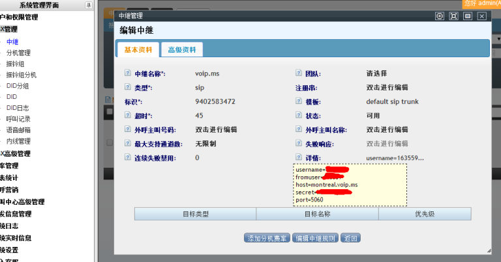Open 呼叫记录 in the sidebar tree

tap(18, 119)
